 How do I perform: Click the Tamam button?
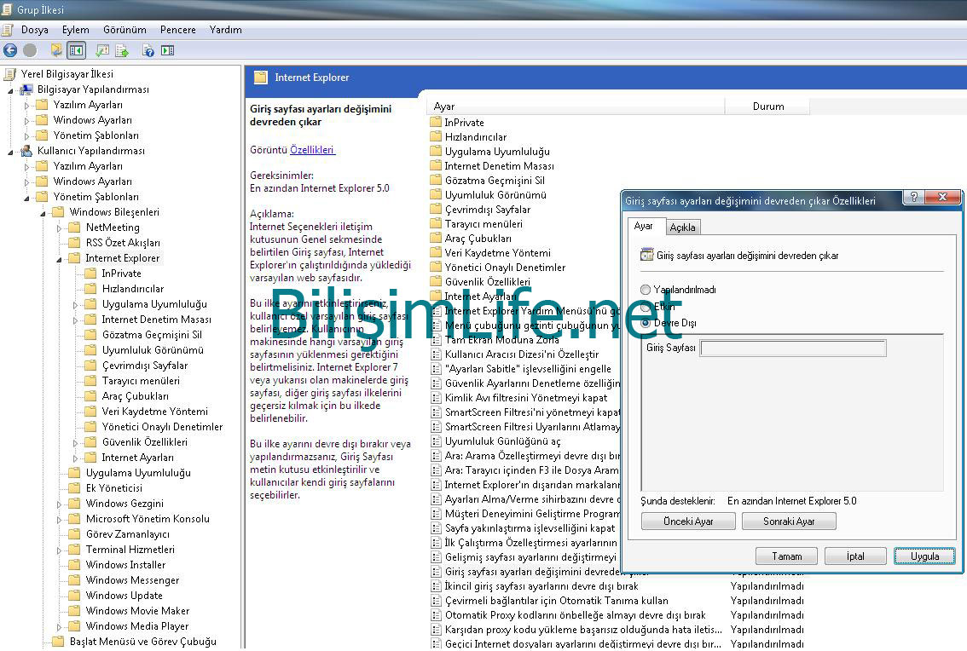click(x=786, y=556)
